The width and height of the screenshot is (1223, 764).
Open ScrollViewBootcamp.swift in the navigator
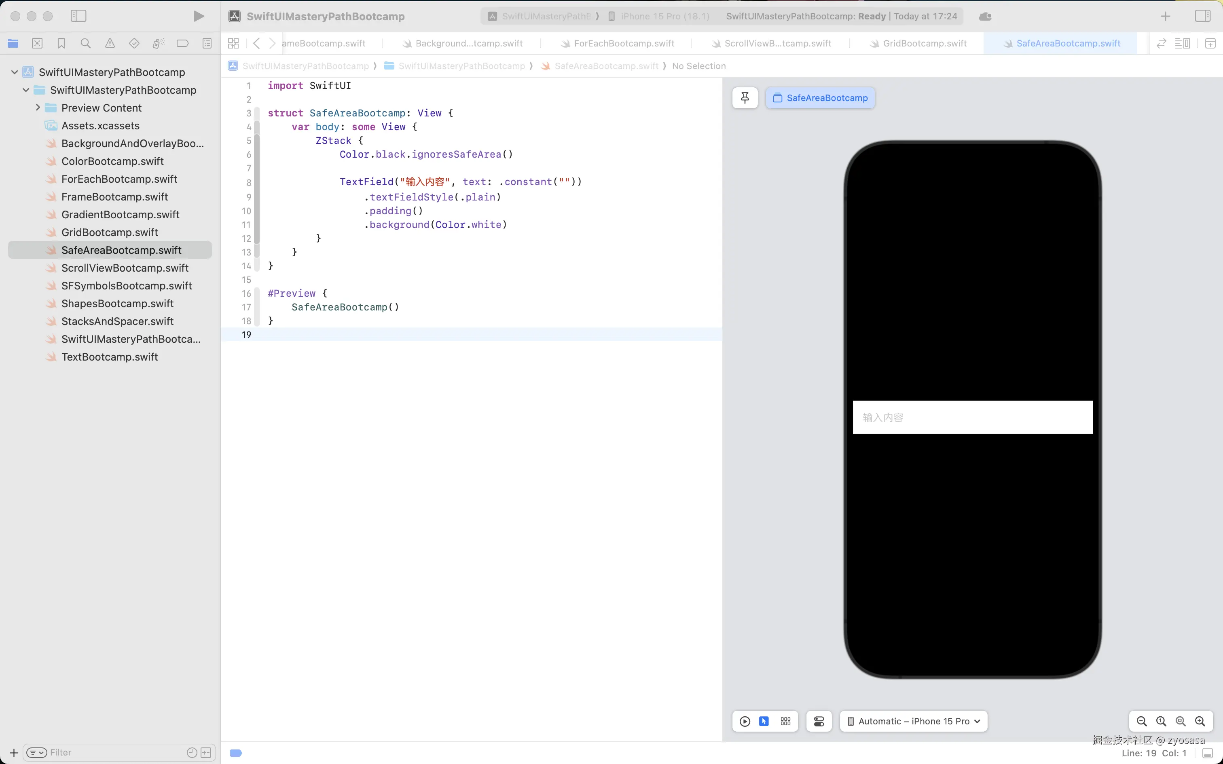pos(125,268)
